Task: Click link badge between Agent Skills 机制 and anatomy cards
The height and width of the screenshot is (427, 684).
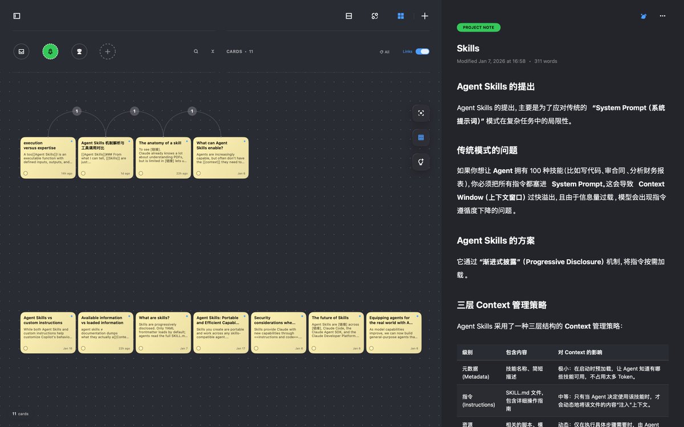Action: coord(135,111)
